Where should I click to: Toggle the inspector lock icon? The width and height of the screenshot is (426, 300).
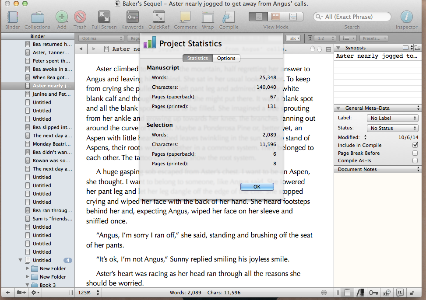(x=412, y=293)
